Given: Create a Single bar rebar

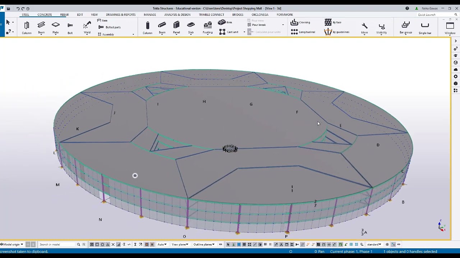Looking at the screenshot, I should click(x=425, y=28).
